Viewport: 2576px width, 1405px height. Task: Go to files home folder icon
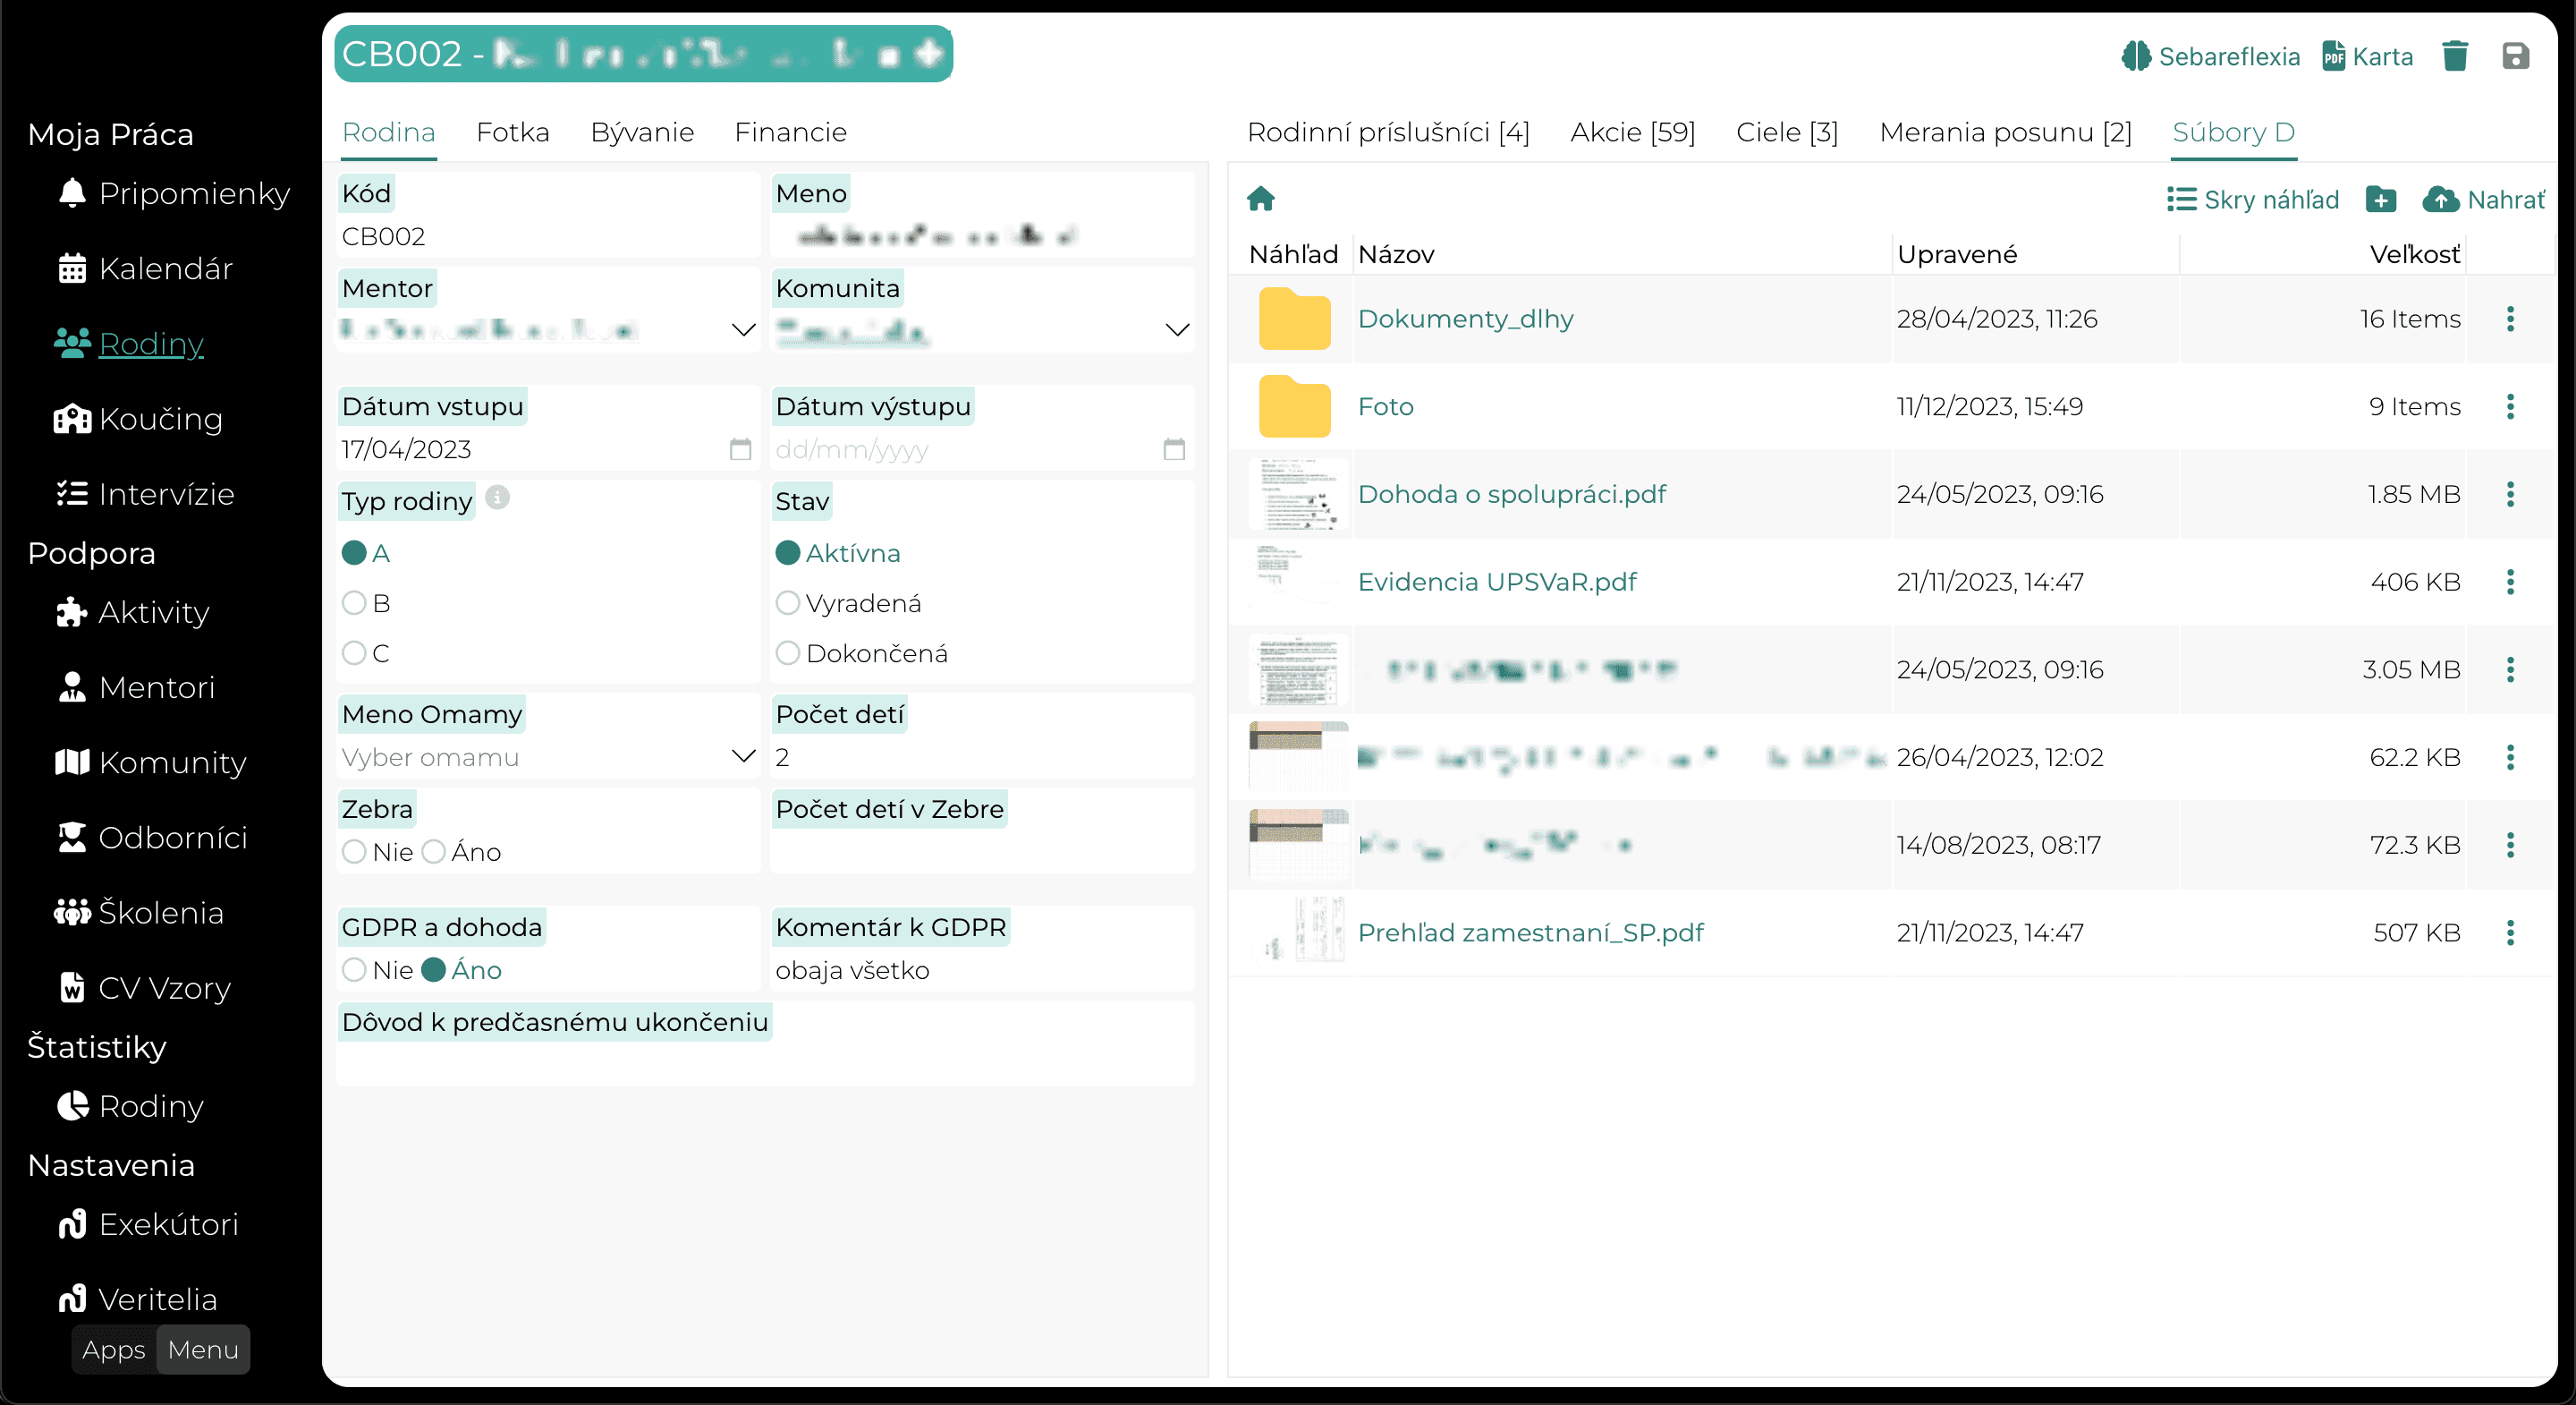[1261, 200]
